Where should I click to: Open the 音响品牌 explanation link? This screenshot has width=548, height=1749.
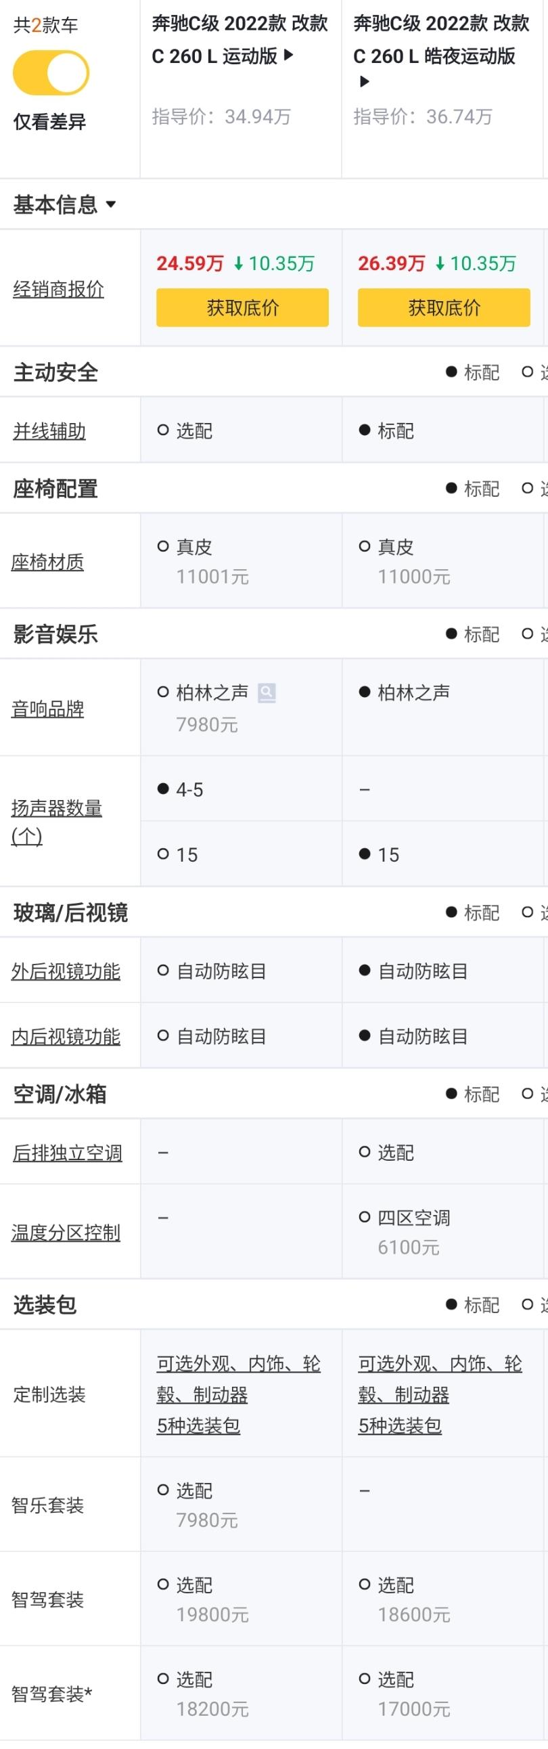(x=47, y=709)
